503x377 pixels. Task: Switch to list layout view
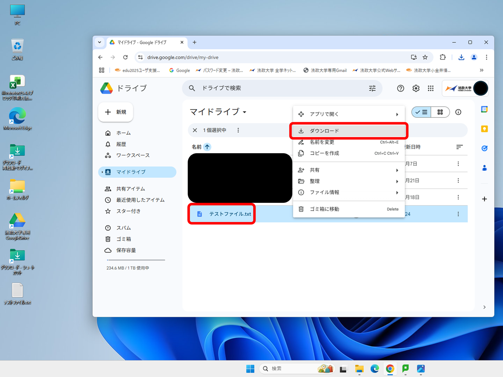[x=421, y=112]
